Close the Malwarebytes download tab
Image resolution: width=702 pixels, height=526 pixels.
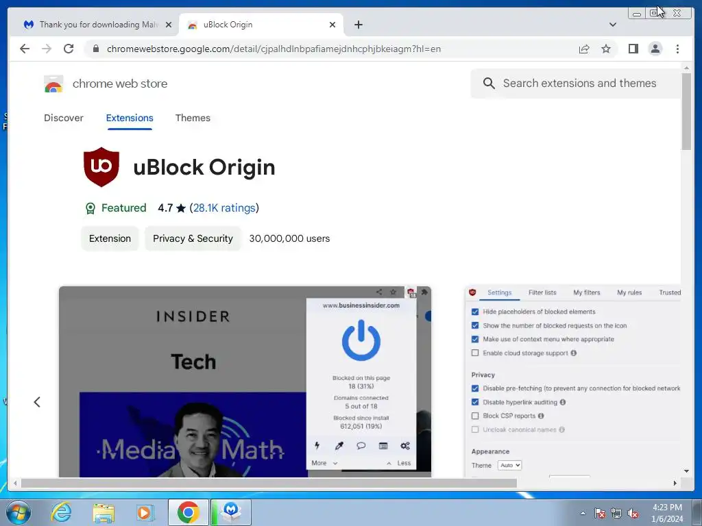coord(169,25)
